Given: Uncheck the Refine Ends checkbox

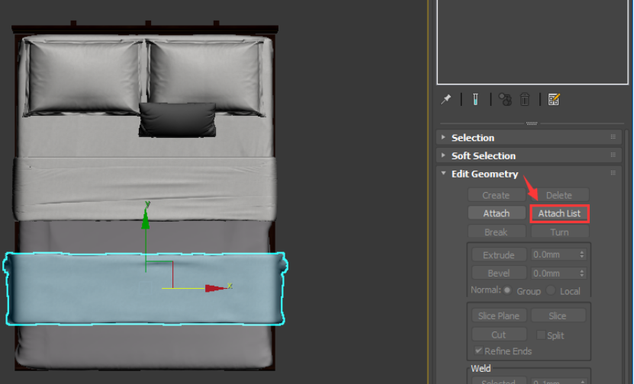Looking at the screenshot, I should (x=478, y=351).
